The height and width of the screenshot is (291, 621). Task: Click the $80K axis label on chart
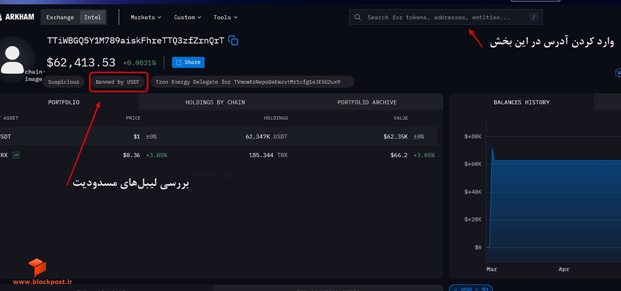(x=473, y=136)
